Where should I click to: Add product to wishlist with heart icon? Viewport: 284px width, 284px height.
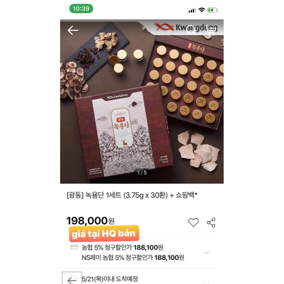[193, 222]
